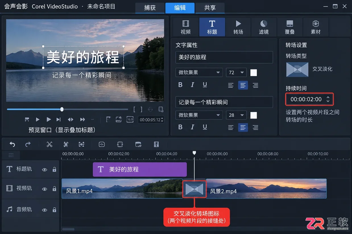Click the duration field 00:00:02:00
The image size is (352, 234).
(x=309, y=99)
